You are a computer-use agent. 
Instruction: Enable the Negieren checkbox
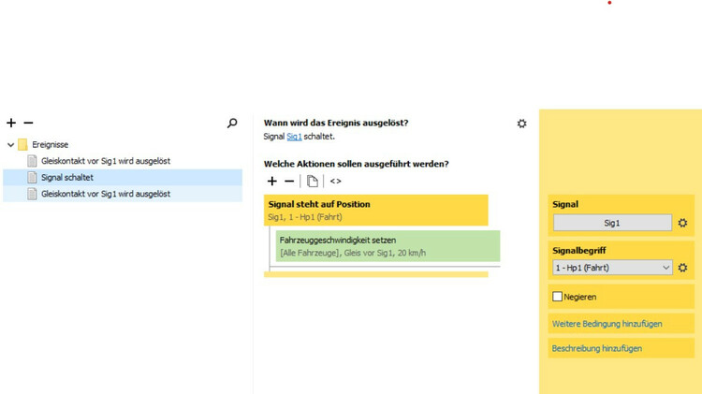click(558, 297)
